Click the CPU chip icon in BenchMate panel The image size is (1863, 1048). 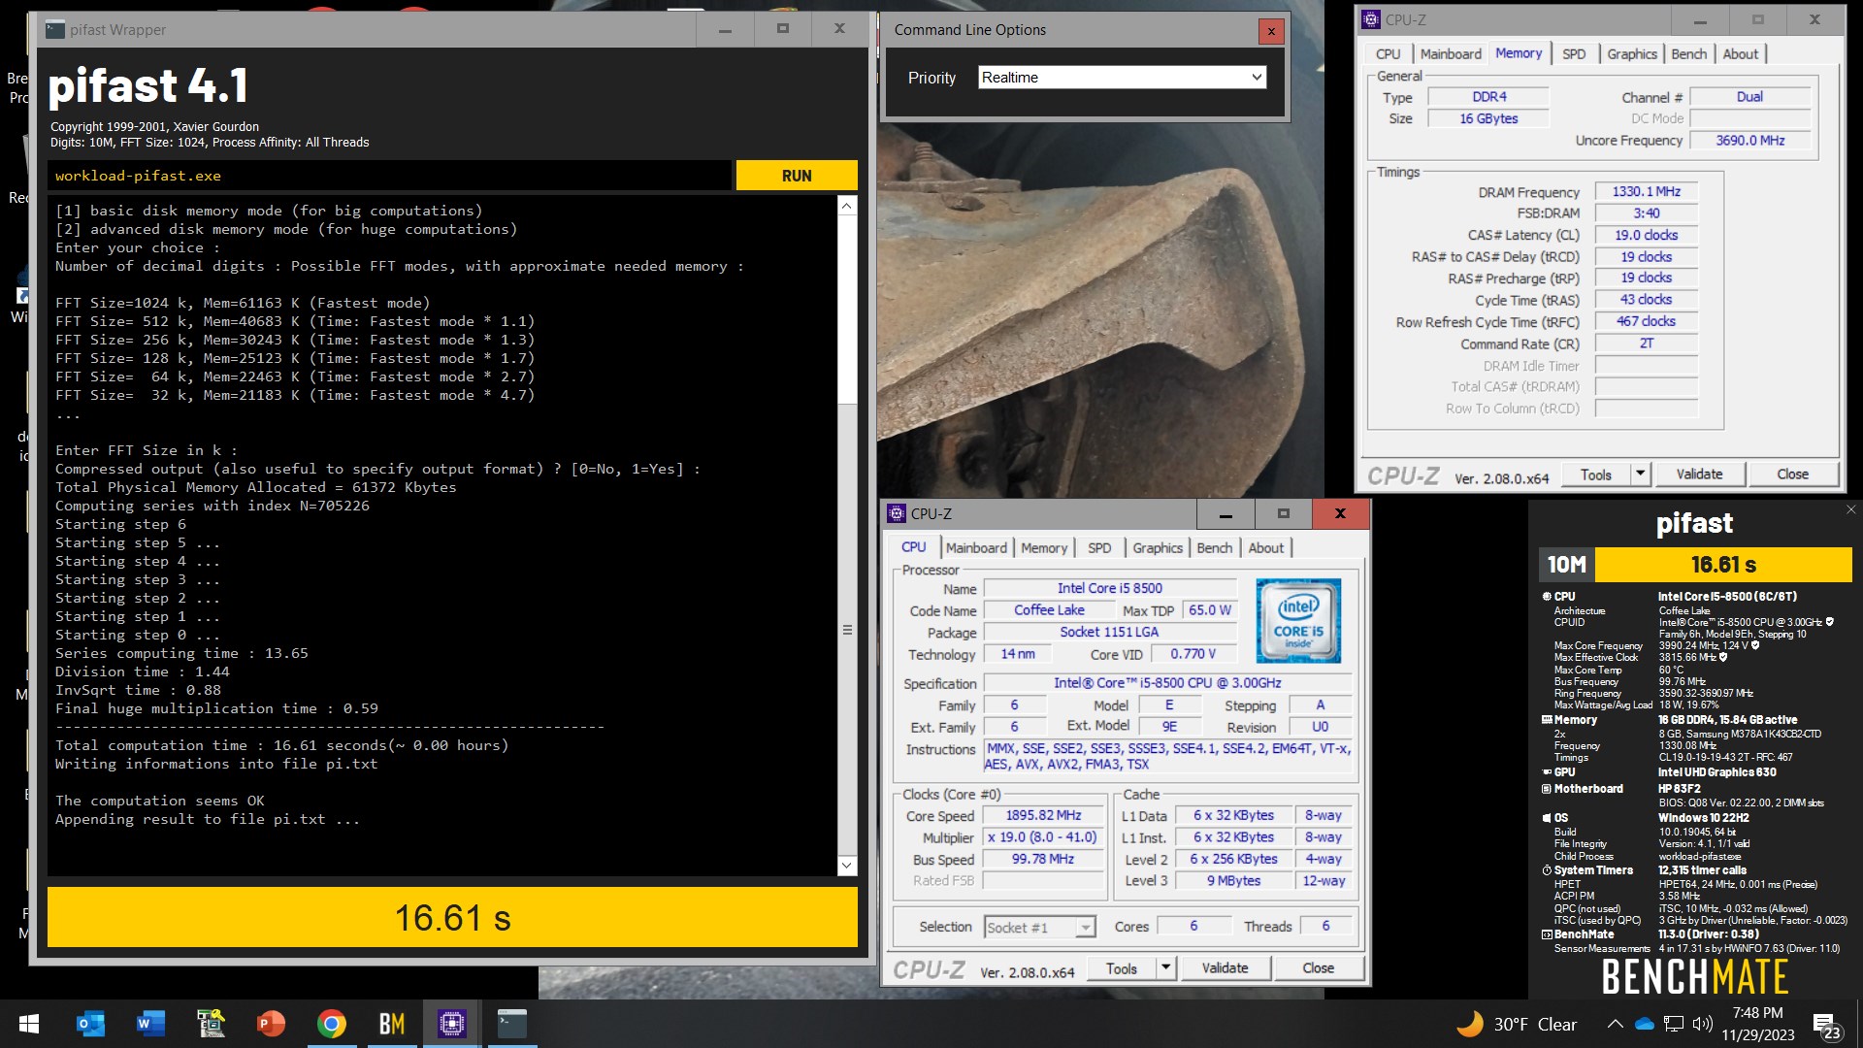click(x=1547, y=597)
